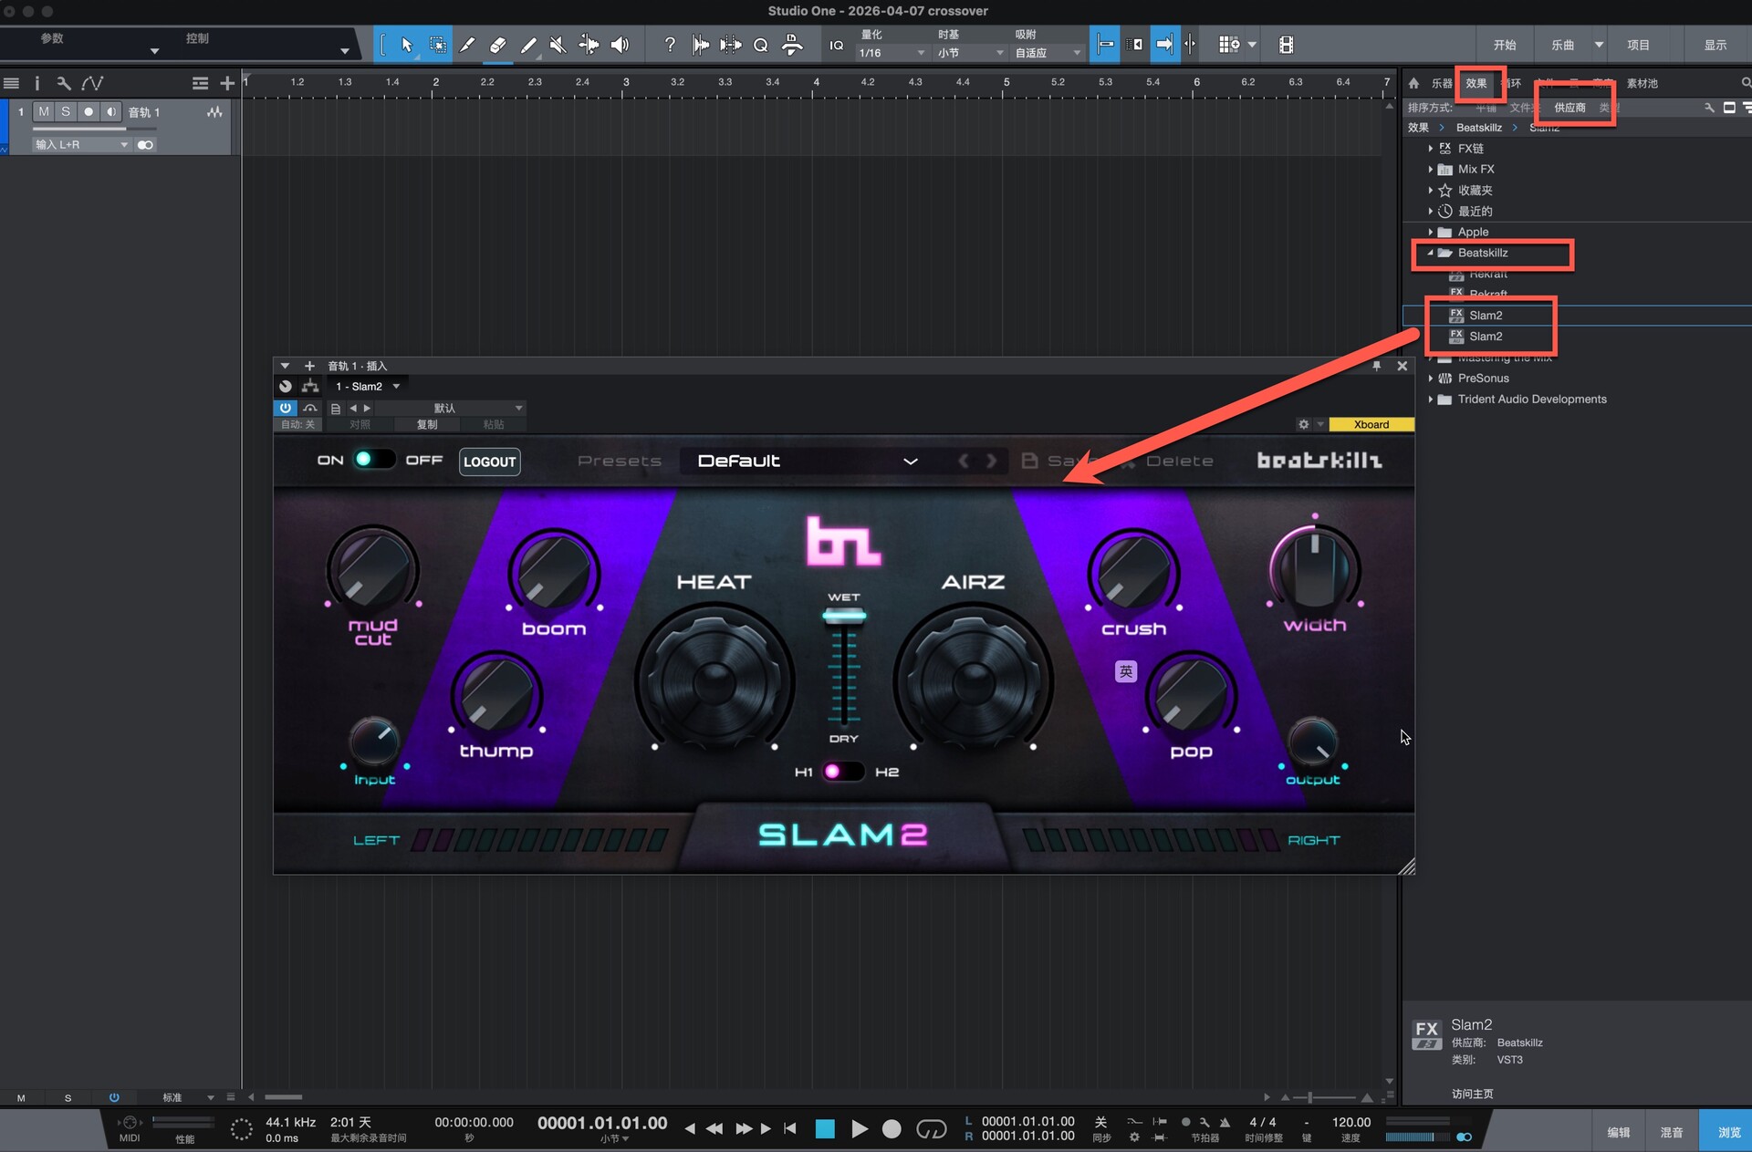Open the 编辑 view
Image resolution: width=1752 pixels, height=1152 pixels.
[1618, 1132]
